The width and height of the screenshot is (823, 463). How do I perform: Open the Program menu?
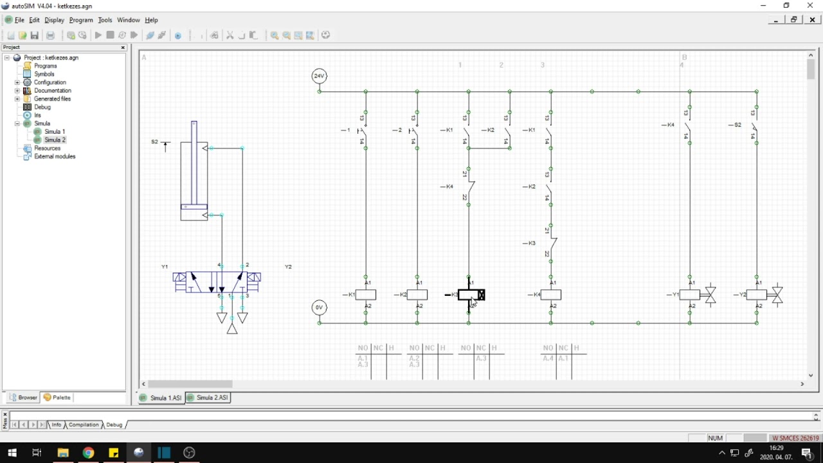[x=81, y=20]
